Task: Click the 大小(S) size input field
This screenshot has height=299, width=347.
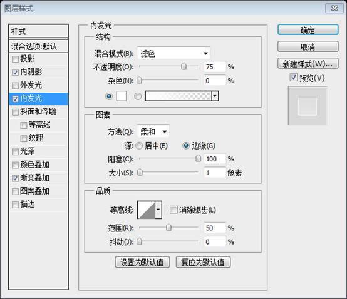Action: click(x=215, y=173)
